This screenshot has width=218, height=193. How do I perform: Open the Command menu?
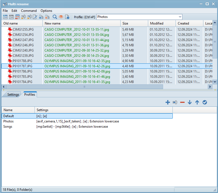pyautogui.click(x=29, y=11)
